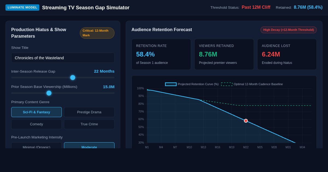Click the M1 x-axis label
328x172 pixels.
[x=147, y=147]
